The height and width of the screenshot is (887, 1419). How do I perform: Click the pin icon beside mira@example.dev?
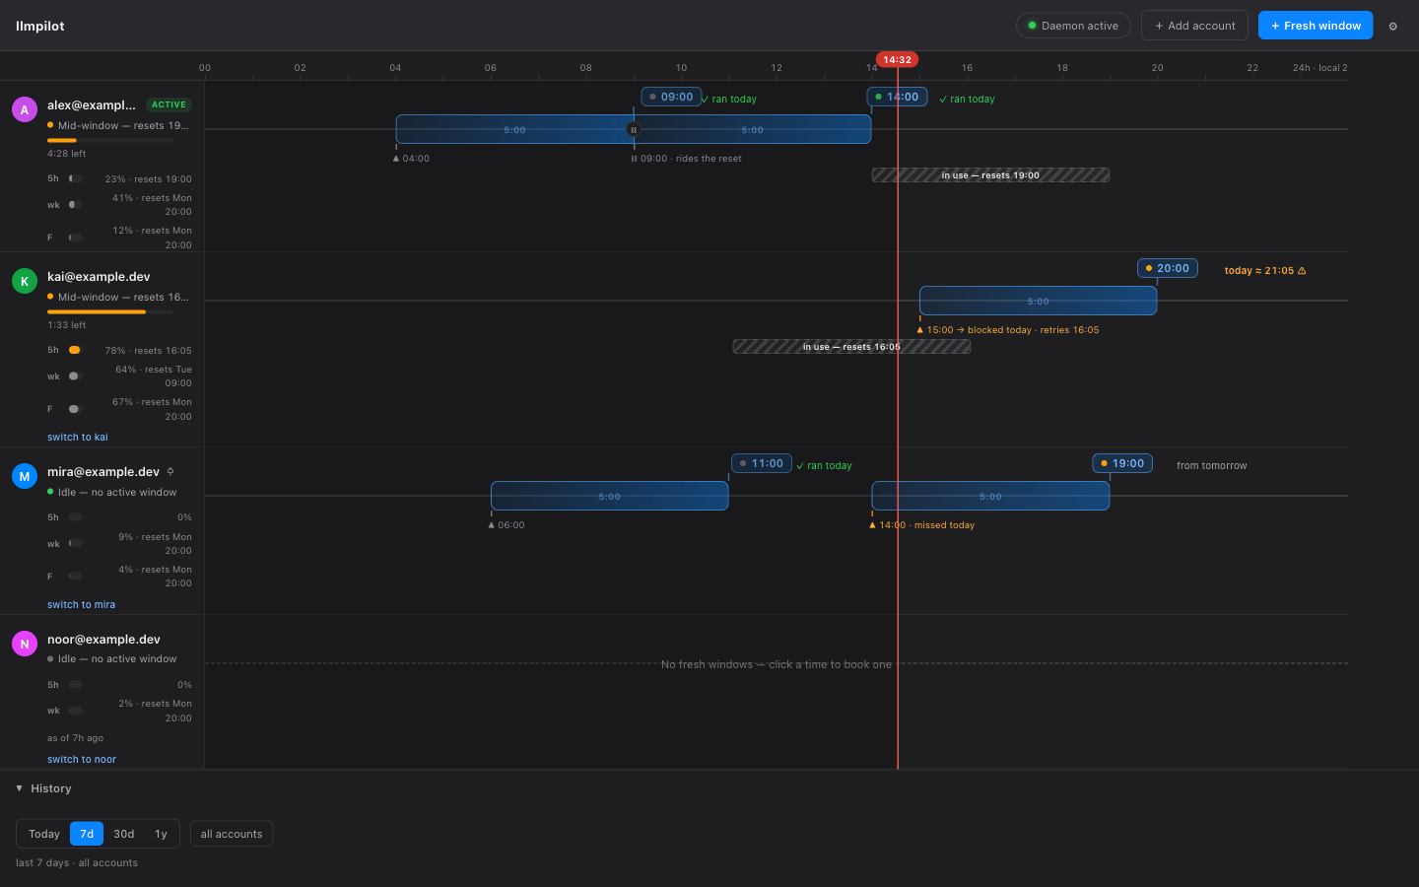170,472
